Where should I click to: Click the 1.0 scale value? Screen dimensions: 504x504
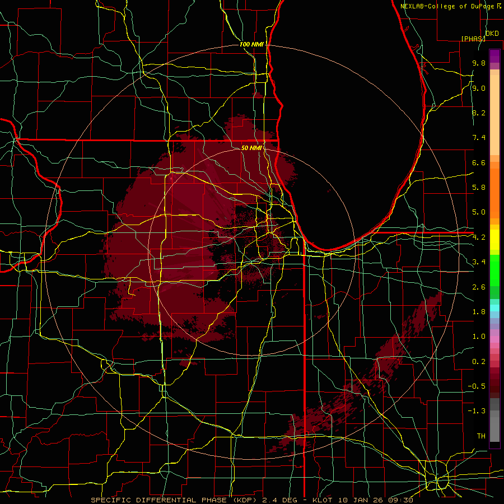tap(479, 337)
